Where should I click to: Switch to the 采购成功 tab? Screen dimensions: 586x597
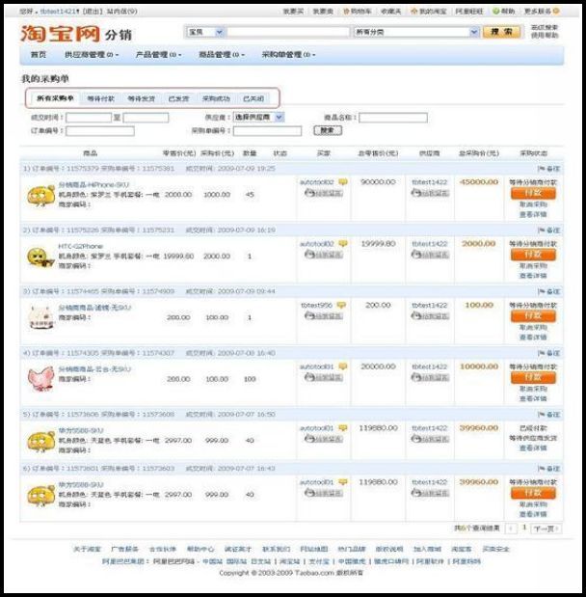[x=215, y=98]
